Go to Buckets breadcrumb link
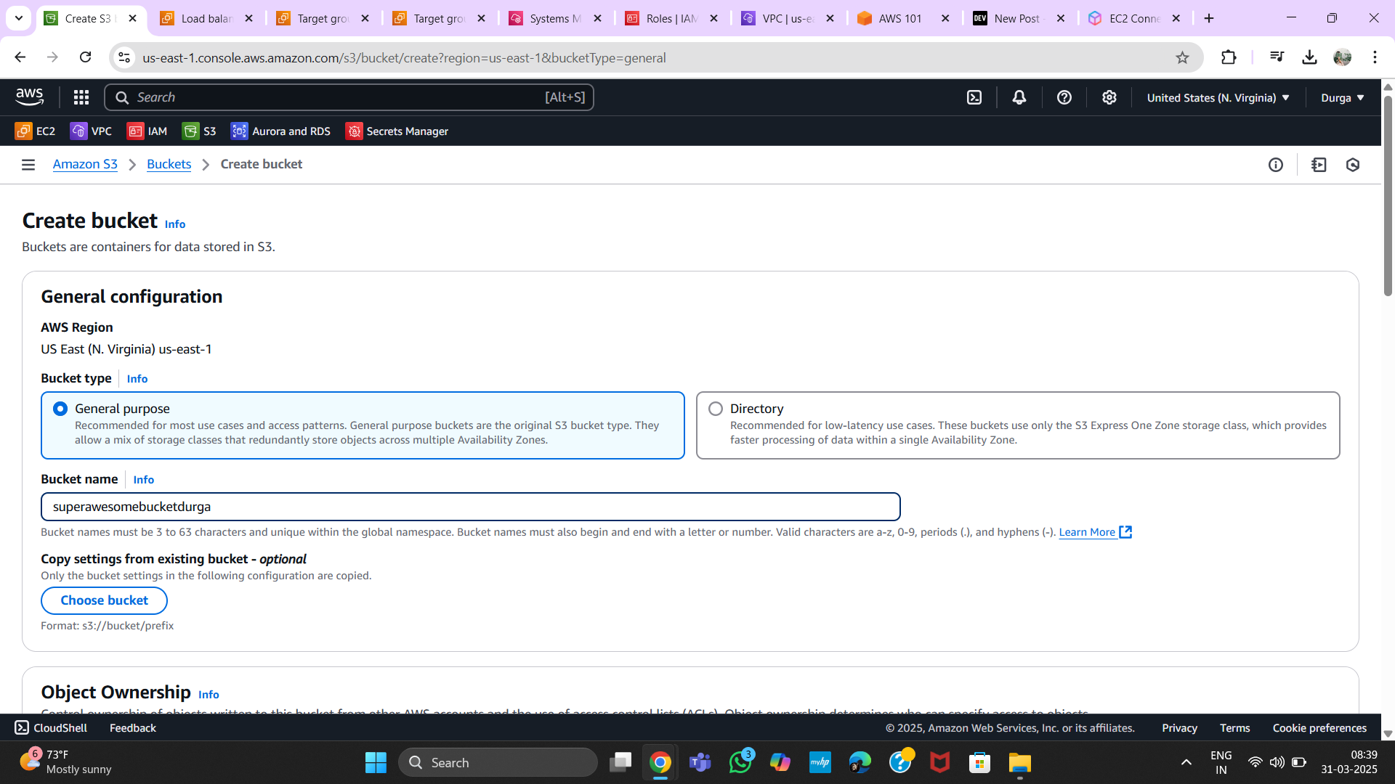The image size is (1395, 784). (169, 164)
